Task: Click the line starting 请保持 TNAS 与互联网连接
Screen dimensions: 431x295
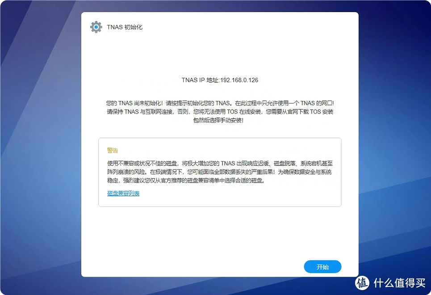Action: tap(220, 112)
